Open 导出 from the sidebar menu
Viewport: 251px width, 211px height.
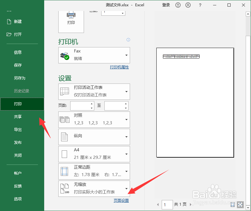click(18, 129)
